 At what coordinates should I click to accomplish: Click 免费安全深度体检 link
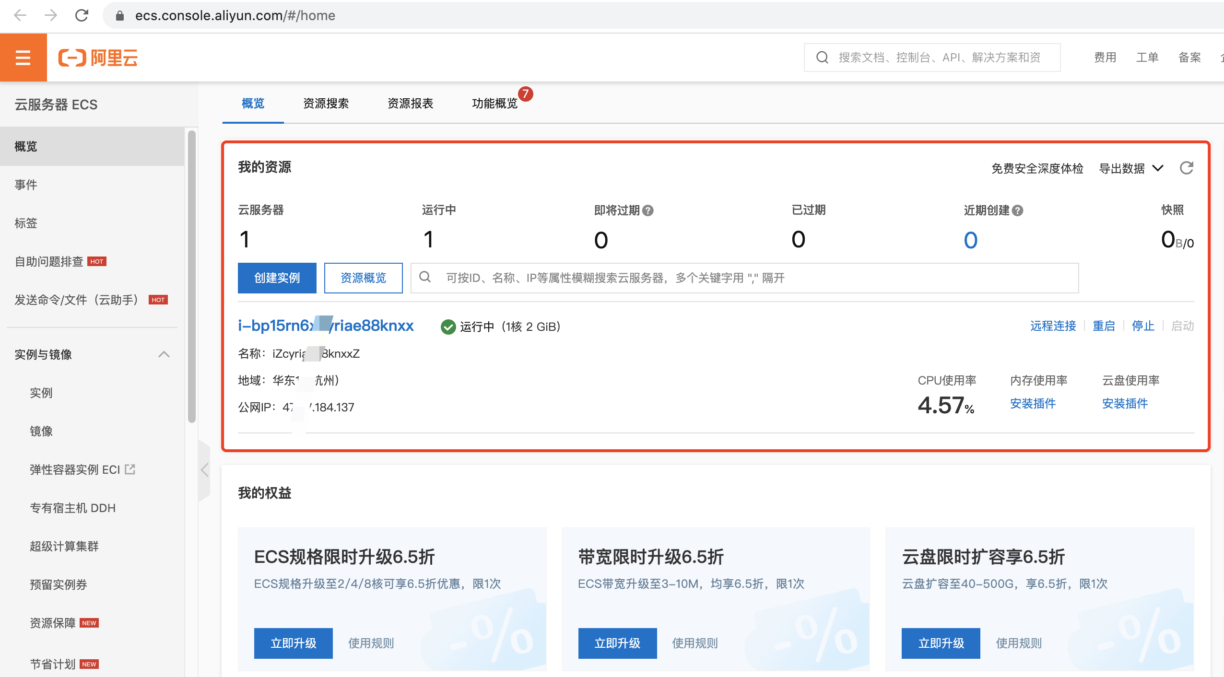click(1037, 168)
